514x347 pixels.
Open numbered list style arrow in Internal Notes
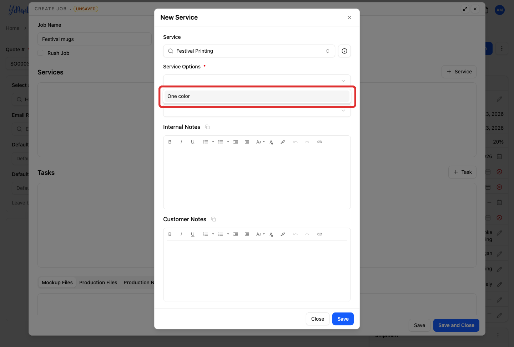[213, 142]
